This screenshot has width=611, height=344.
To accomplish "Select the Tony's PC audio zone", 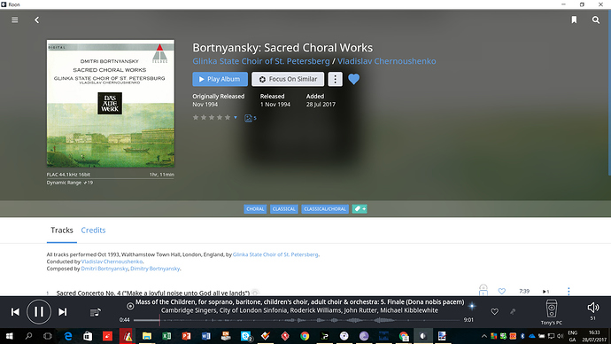I will (552, 312).
